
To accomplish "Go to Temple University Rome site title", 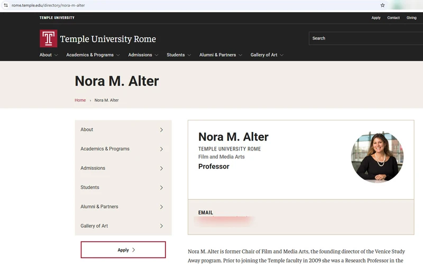I will (108, 39).
